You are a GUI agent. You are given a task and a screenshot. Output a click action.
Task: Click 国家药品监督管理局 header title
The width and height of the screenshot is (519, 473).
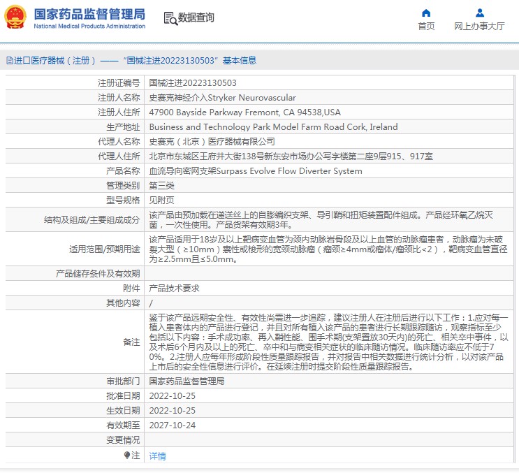coord(89,14)
